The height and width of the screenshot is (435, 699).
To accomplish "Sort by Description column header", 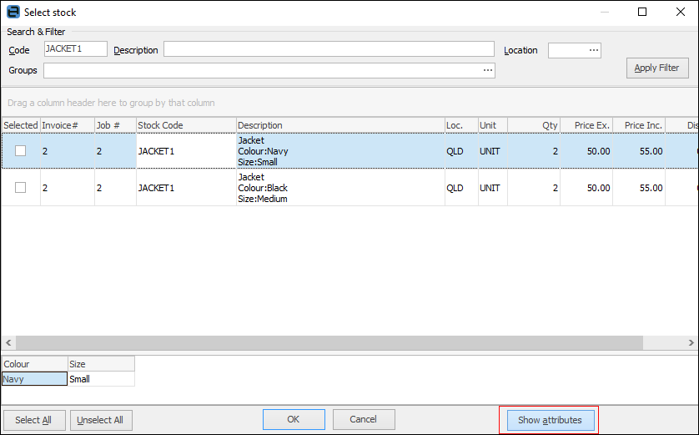I will (x=340, y=125).
